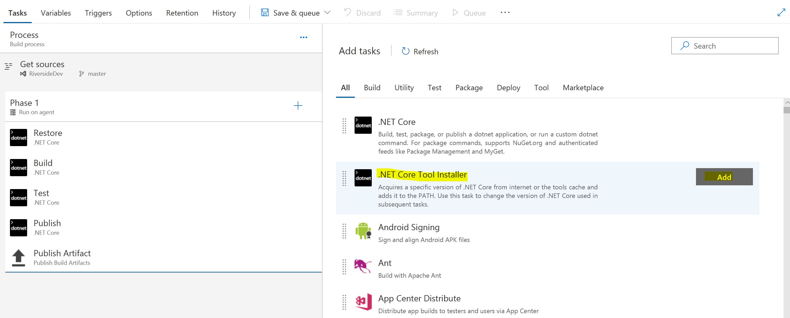Click the plus icon on Phase 1

pyautogui.click(x=298, y=106)
